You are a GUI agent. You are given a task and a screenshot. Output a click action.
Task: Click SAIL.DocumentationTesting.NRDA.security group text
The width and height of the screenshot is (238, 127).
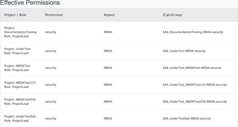point(193,32)
